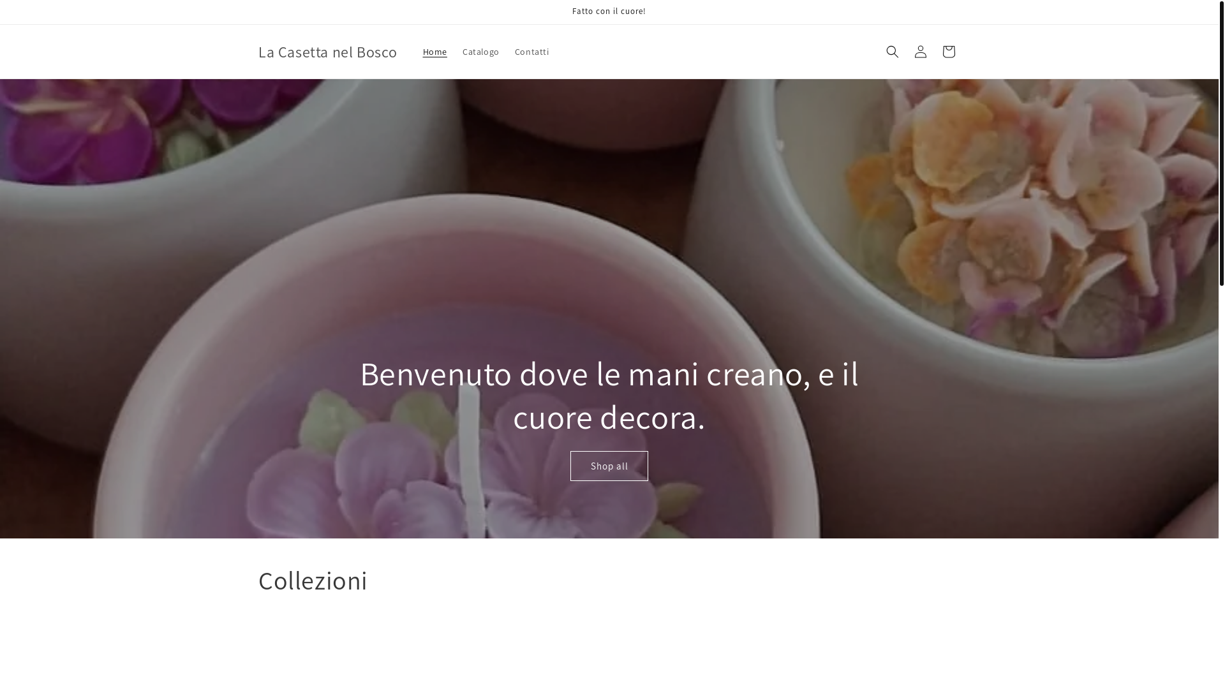Click the page vertical scrollbar thumb
Screen dimensions: 1225x689
coord(1221,143)
